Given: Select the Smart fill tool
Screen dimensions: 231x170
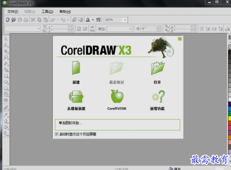Looking at the screenshot, I should tap(6, 70).
